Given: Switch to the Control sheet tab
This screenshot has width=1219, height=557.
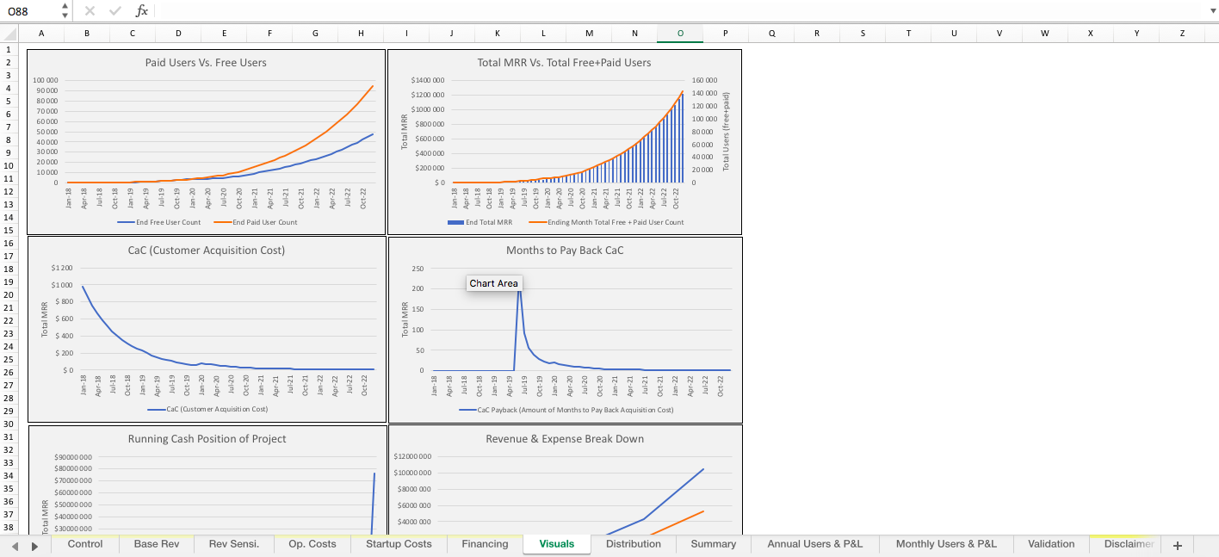Looking at the screenshot, I should [84, 544].
